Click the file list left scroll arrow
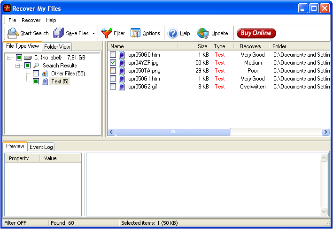Screen dimensions: 333x229 [111, 132]
